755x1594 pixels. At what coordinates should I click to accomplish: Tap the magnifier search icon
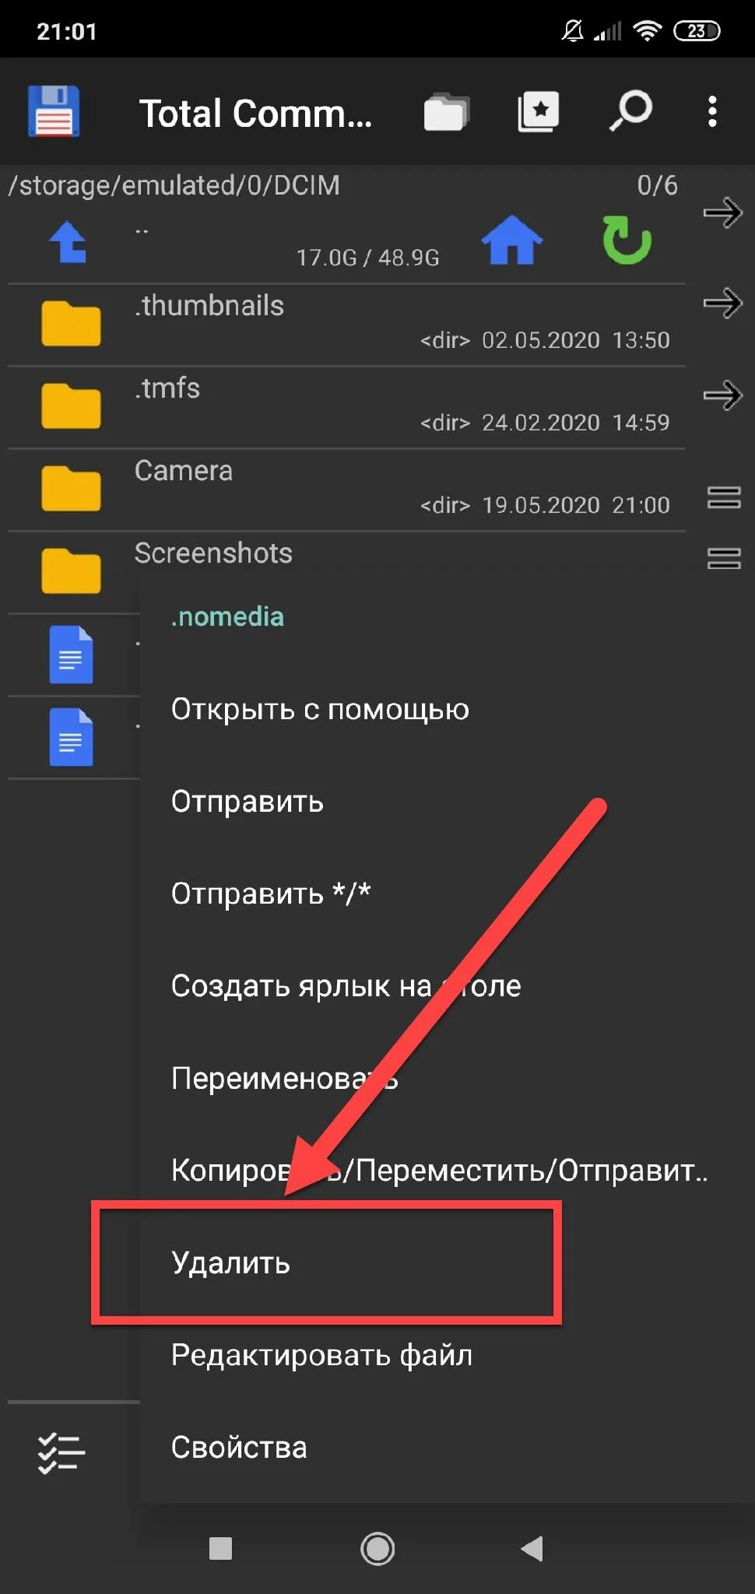[630, 112]
